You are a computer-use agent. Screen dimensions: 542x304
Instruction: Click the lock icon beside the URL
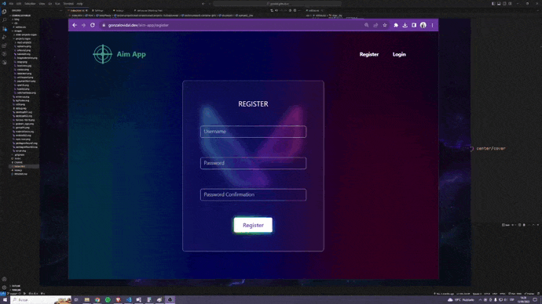[x=104, y=25]
